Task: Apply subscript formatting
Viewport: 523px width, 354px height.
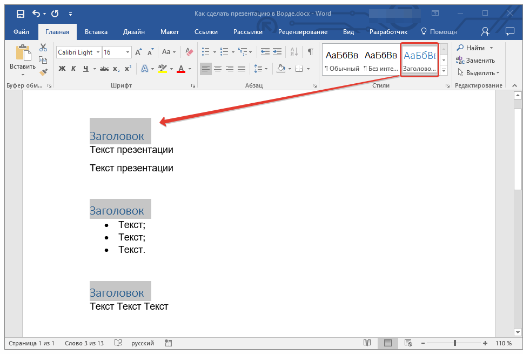Action: [117, 69]
